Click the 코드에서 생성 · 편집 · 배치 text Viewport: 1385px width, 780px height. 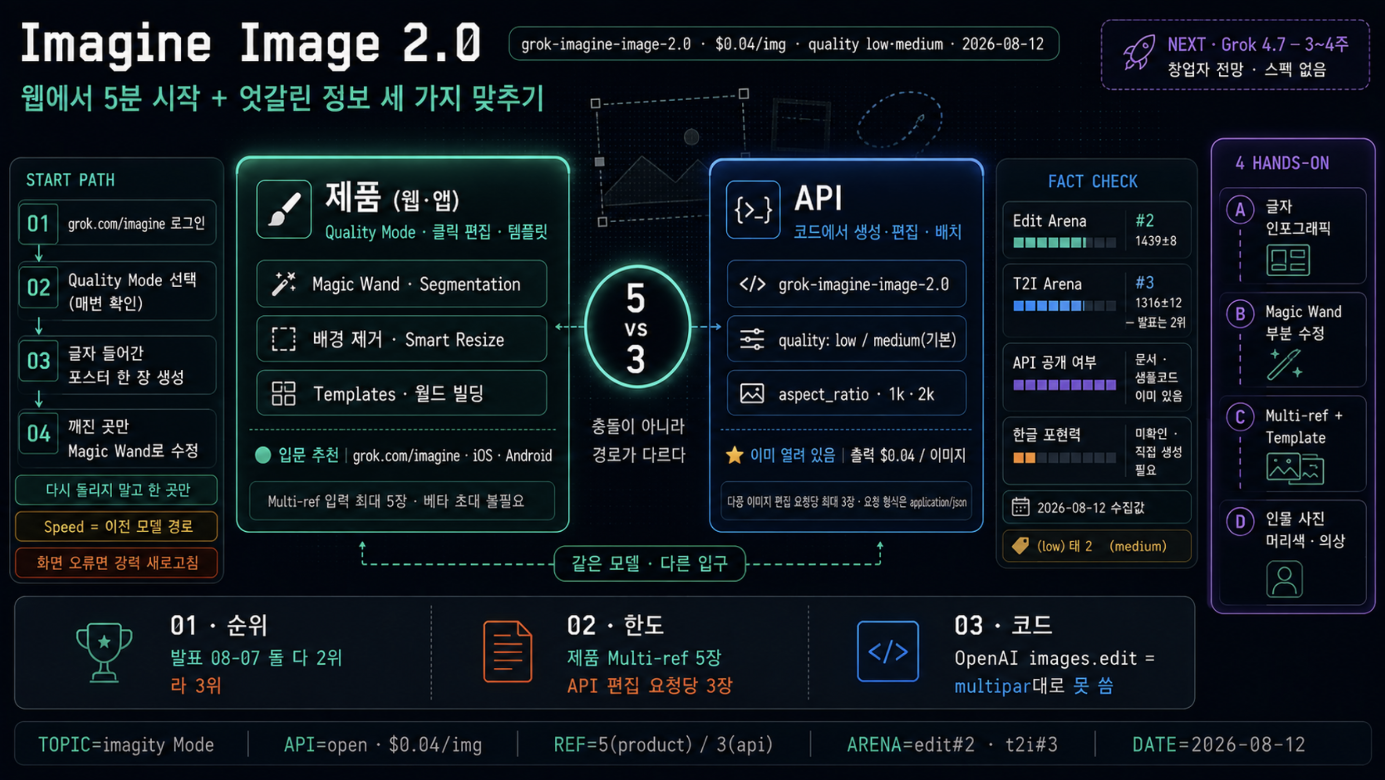point(877,232)
